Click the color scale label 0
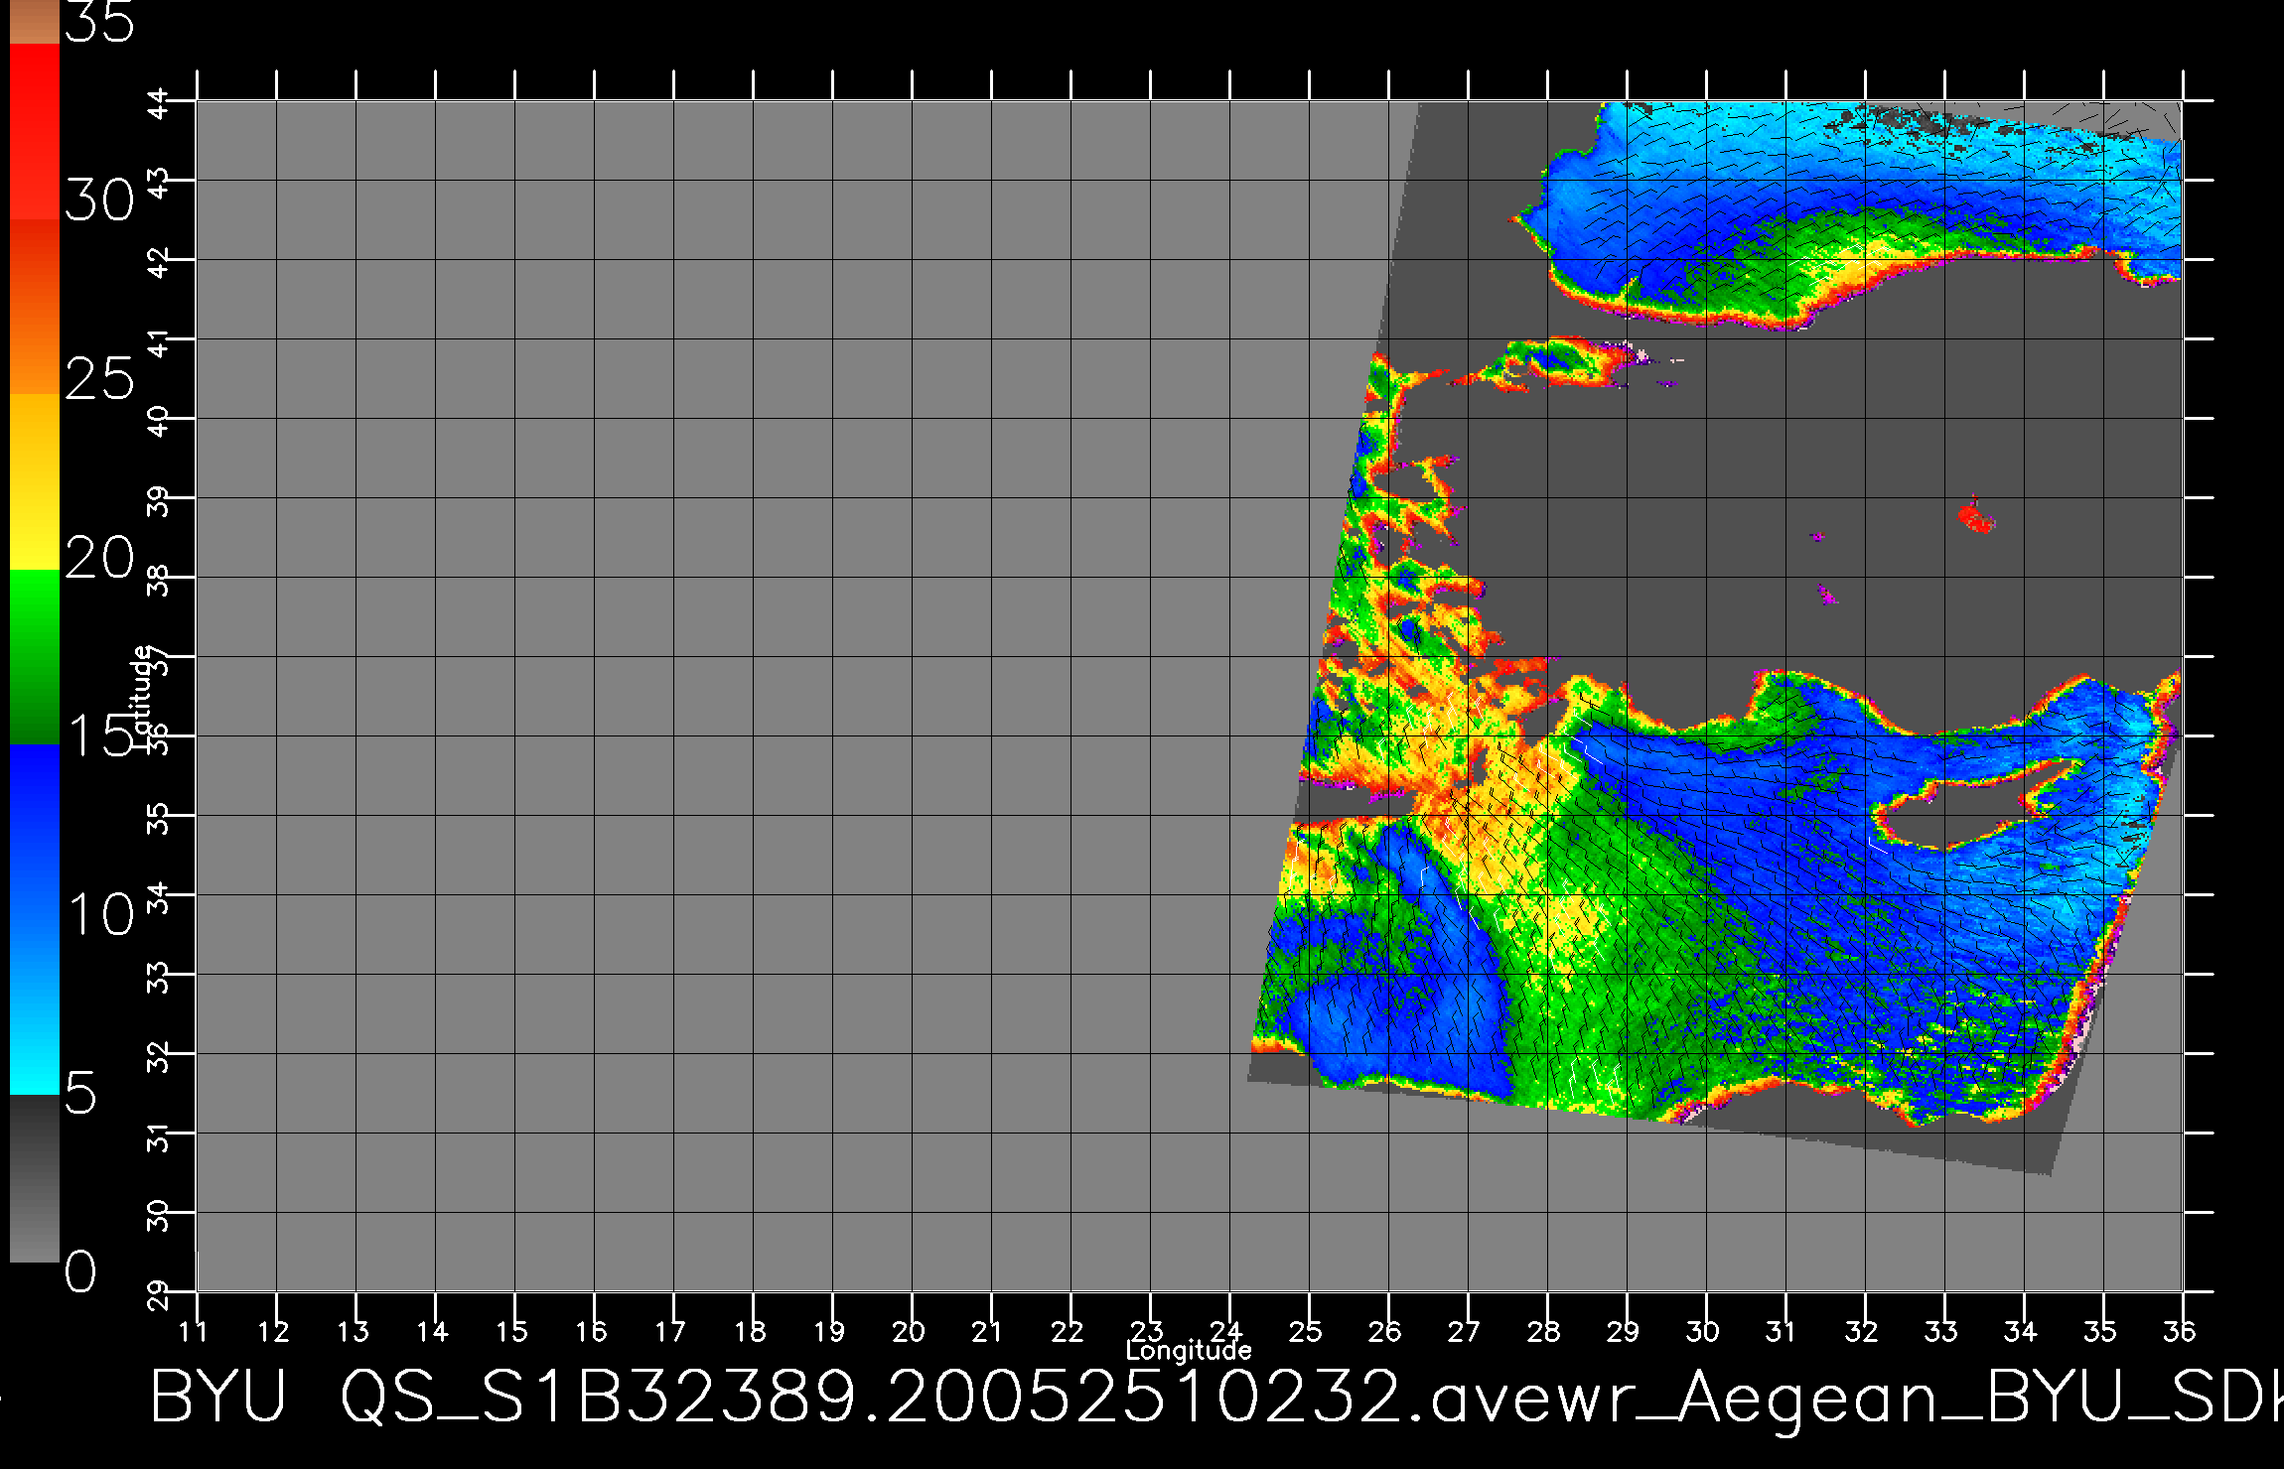Image resolution: width=2284 pixels, height=1469 pixels. point(81,1271)
